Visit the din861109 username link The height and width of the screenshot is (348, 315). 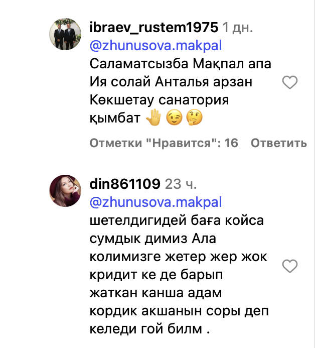point(125,184)
